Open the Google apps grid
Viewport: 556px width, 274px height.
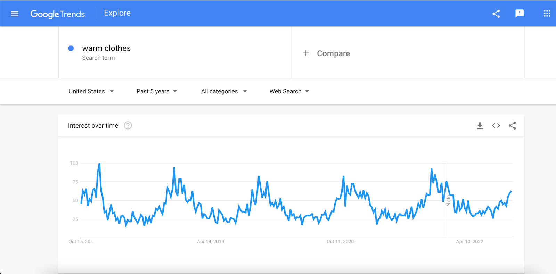click(x=547, y=14)
